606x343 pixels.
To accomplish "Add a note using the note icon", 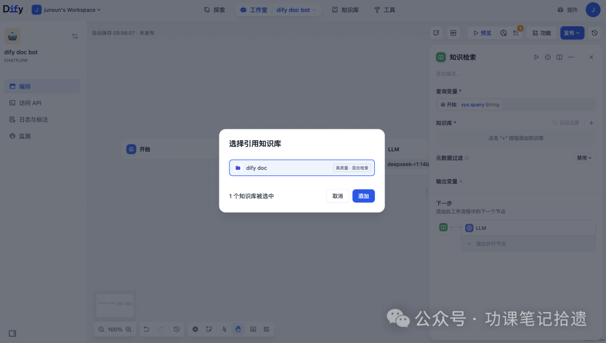I will tap(209, 329).
